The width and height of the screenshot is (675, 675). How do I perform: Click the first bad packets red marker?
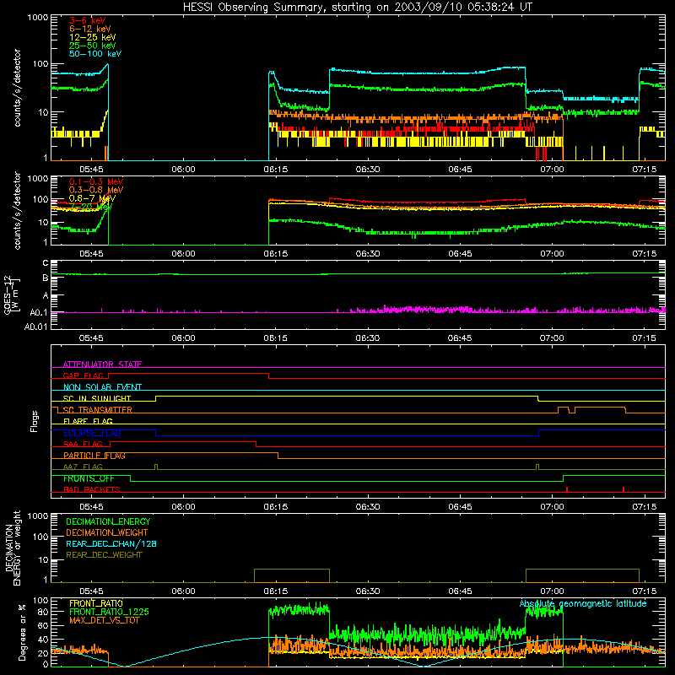(x=567, y=489)
